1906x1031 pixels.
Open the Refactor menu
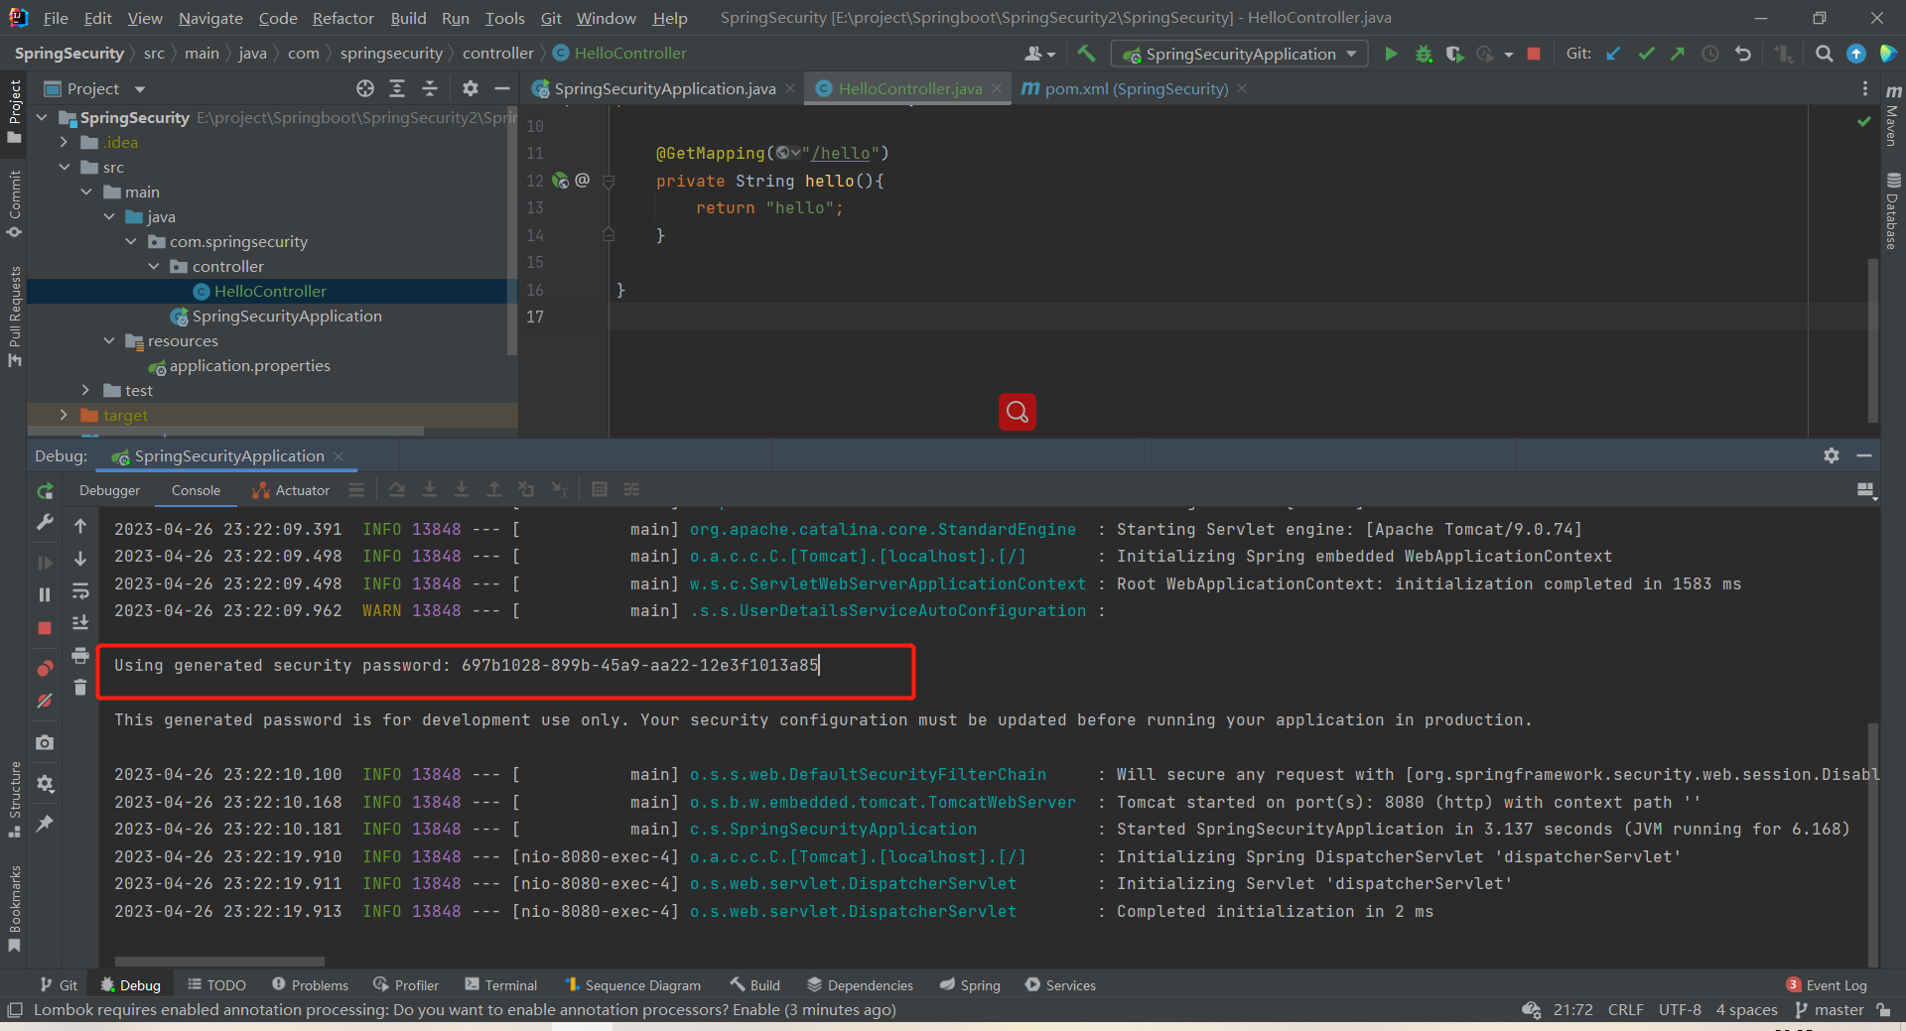[x=342, y=18]
